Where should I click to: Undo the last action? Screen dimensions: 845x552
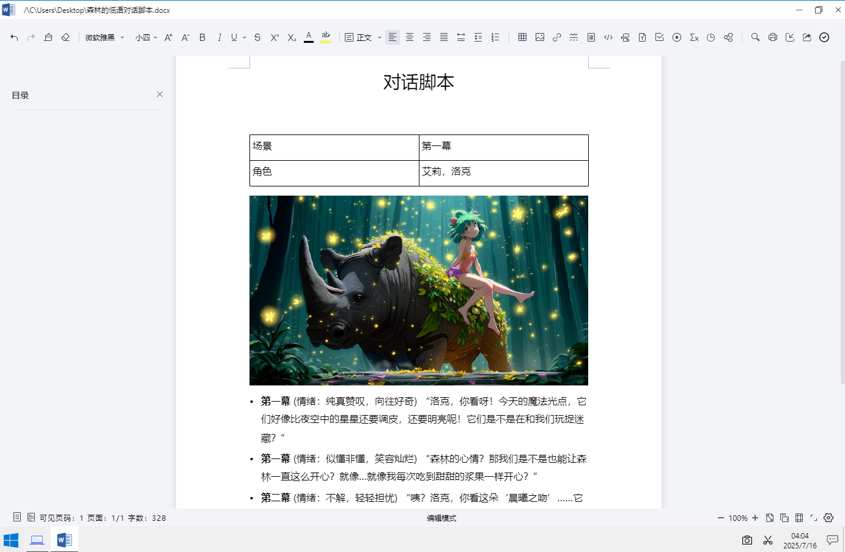pos(14,37)
